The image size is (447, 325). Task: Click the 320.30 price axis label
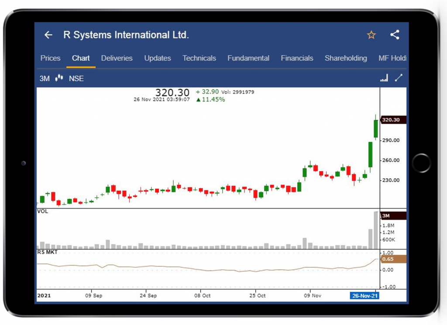[393, 120]
